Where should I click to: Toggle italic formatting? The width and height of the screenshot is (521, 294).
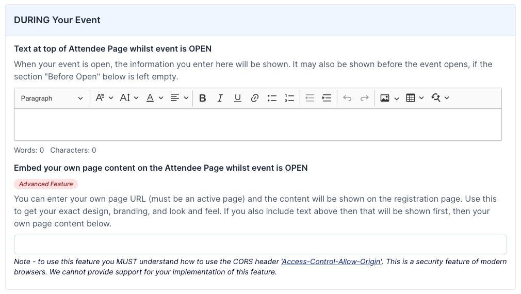[220, 98]
